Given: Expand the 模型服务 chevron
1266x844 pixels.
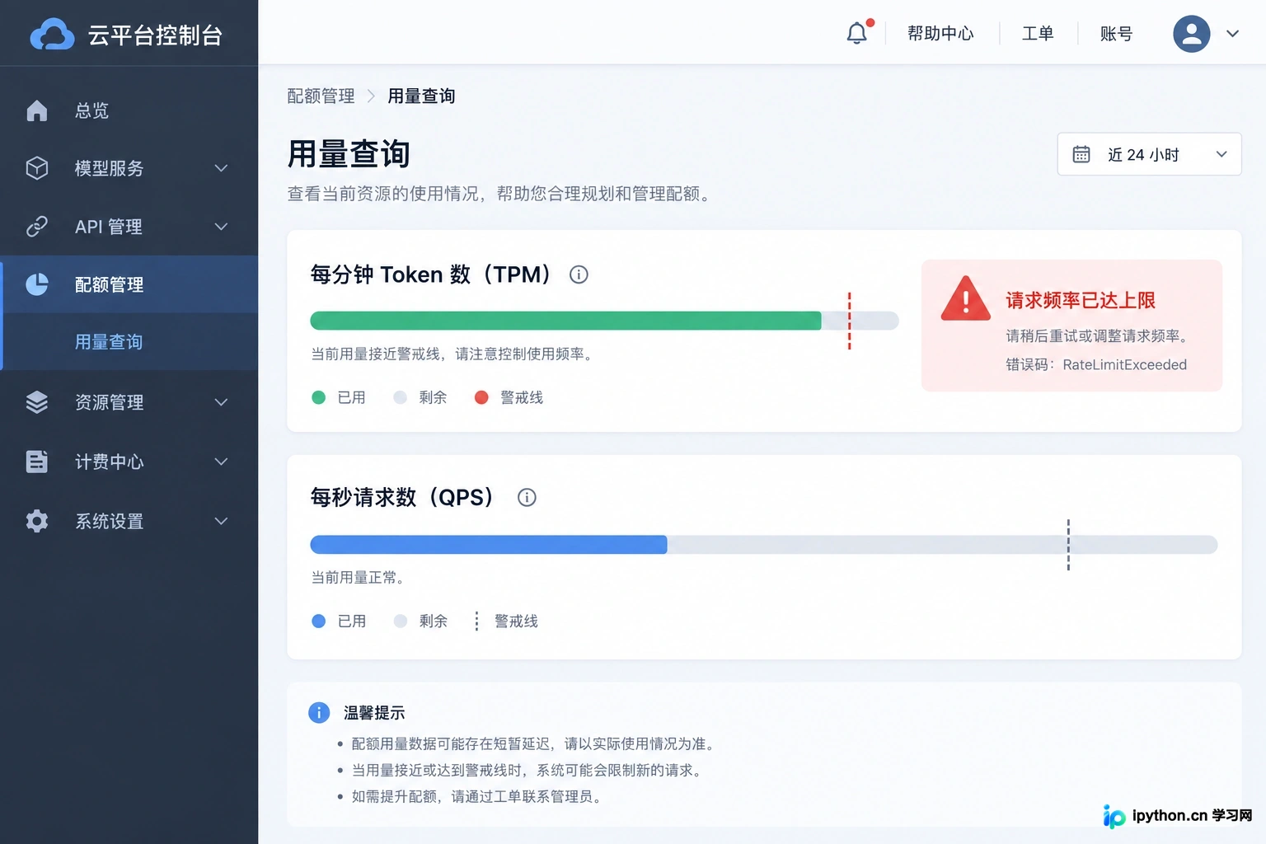Looking at the screenshot, I should click(x=221, y=168).
